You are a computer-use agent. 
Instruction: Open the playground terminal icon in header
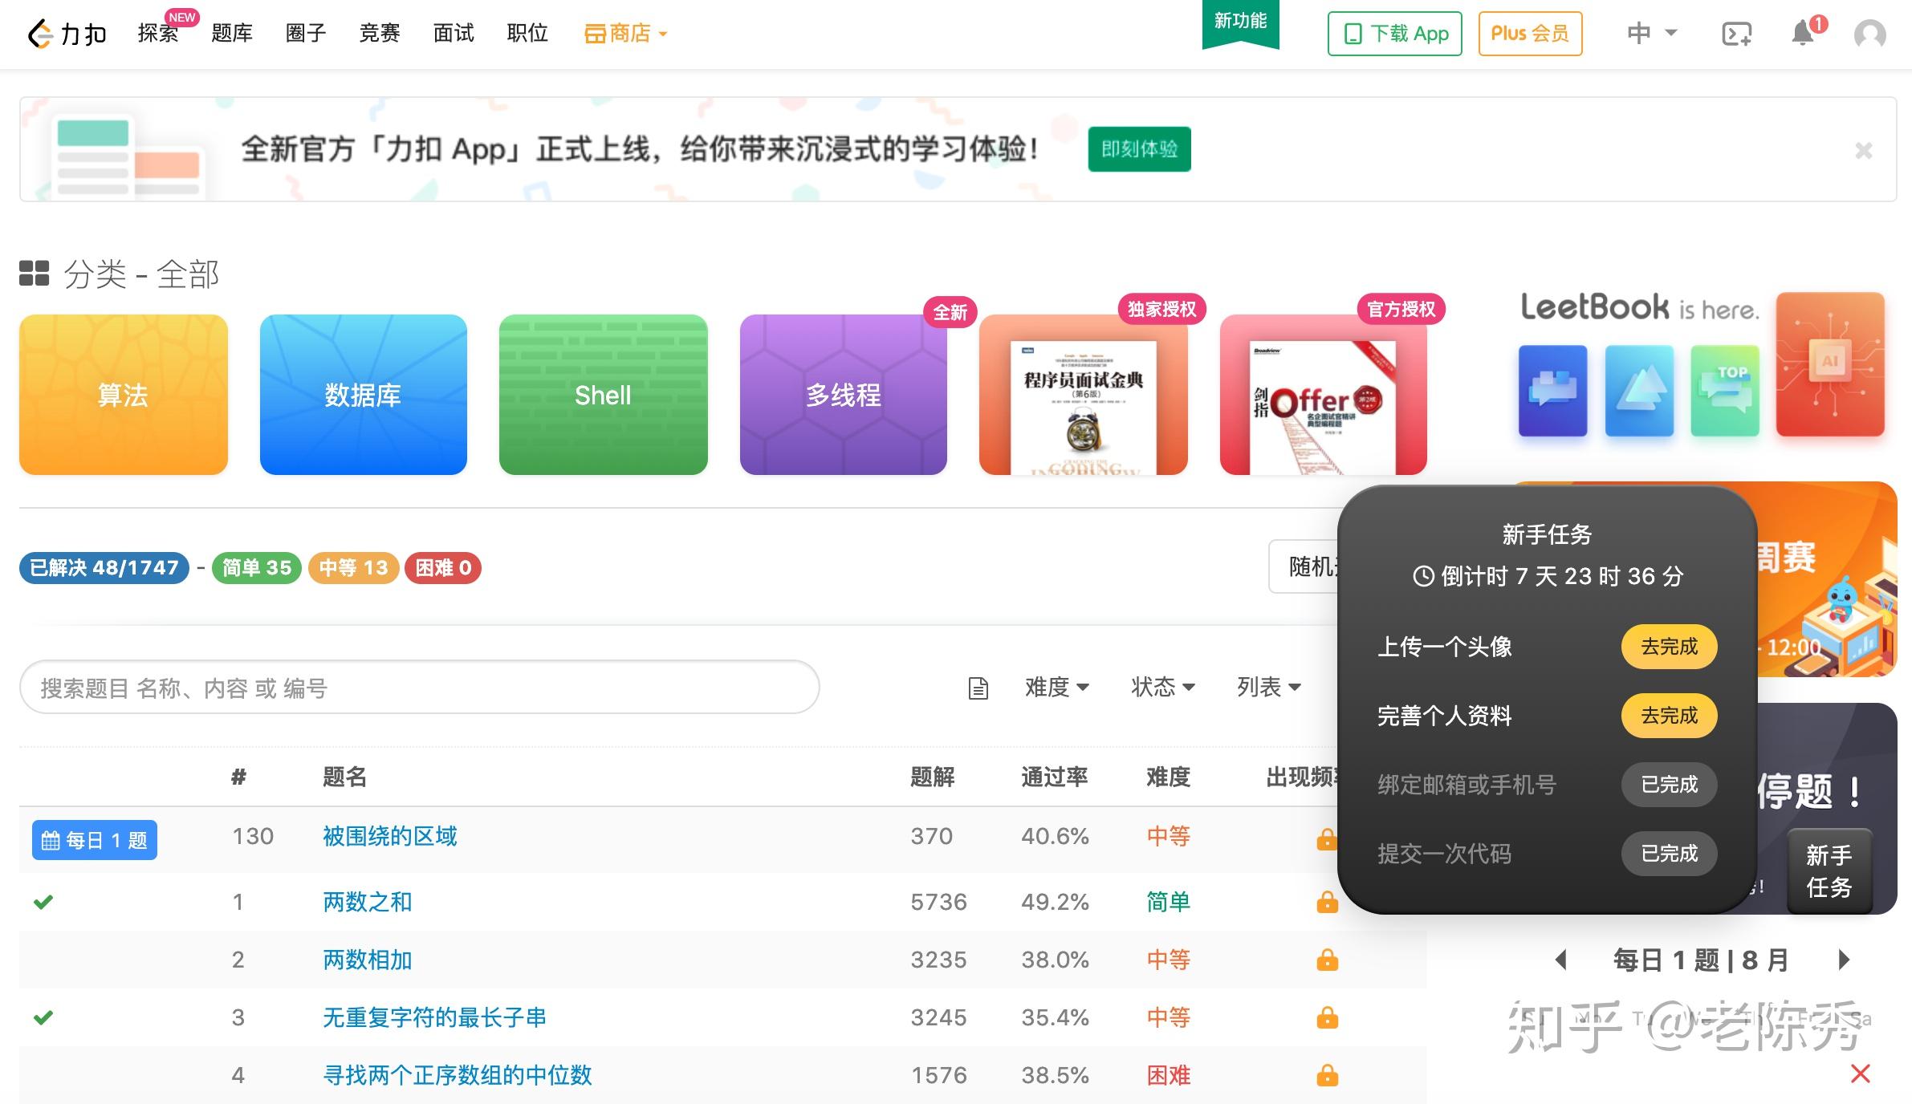tap(1737, 34)
